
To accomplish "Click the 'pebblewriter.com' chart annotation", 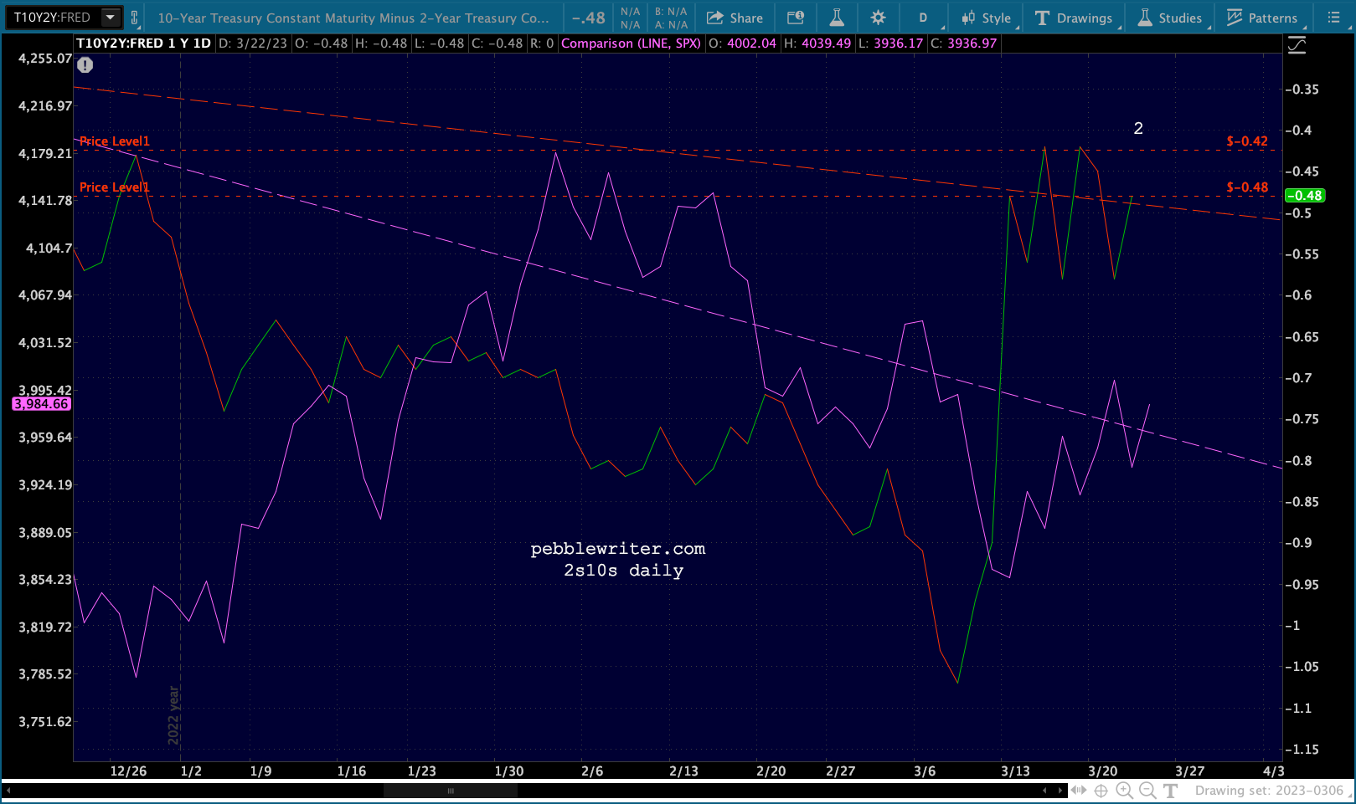I will coord(618,549).
